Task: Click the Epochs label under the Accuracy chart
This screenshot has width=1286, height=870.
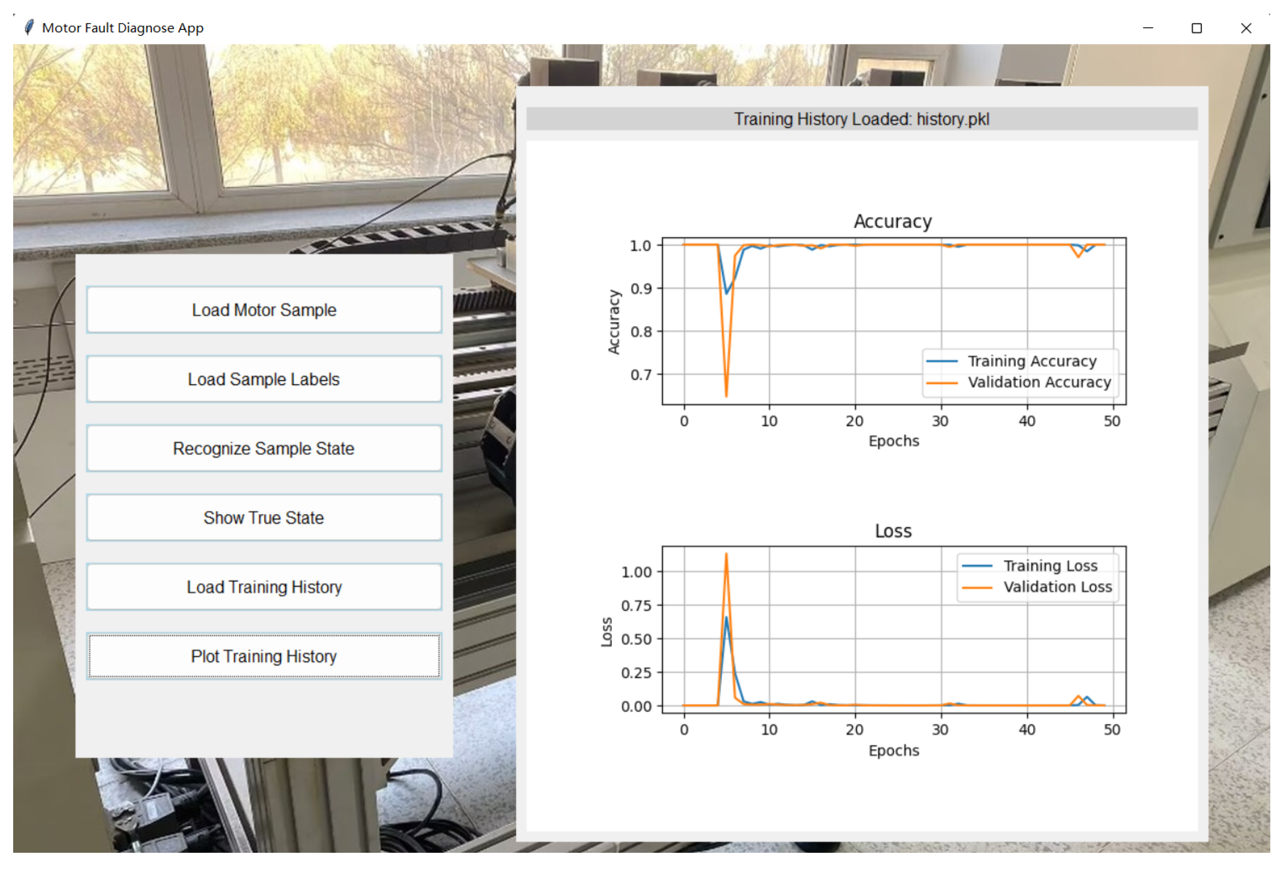Action: coord(893,441)
